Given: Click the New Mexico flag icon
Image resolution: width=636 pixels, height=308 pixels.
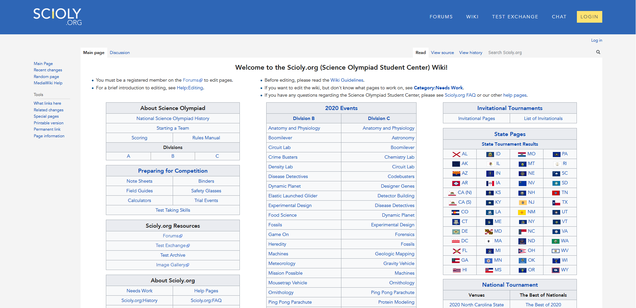Looking at the screenshot, I should [x=522, y=212].
